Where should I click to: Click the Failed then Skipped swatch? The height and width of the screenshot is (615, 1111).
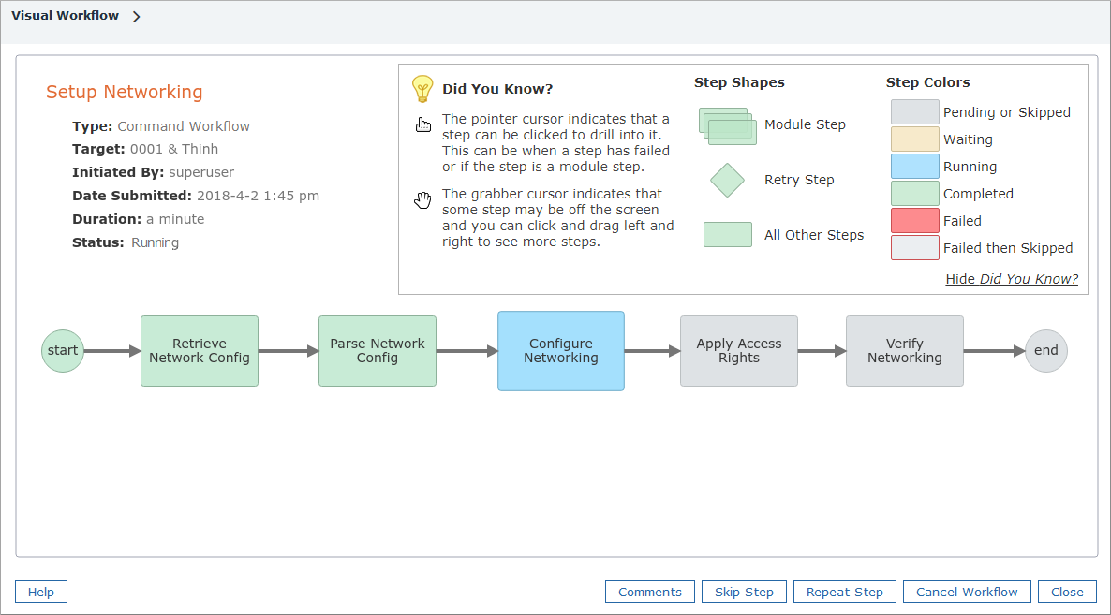coord(914,248)
